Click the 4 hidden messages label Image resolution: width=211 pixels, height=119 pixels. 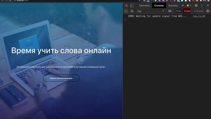pos(199,11)
